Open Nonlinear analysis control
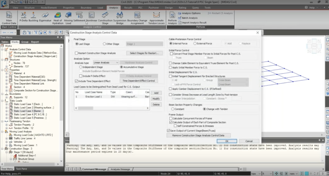329x176 pixels. (x=92, y=17)
